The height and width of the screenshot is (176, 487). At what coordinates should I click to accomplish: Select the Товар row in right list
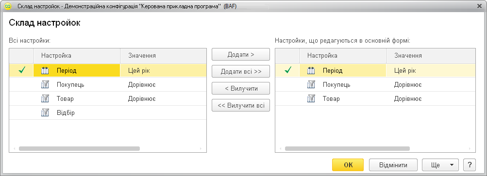375,99
